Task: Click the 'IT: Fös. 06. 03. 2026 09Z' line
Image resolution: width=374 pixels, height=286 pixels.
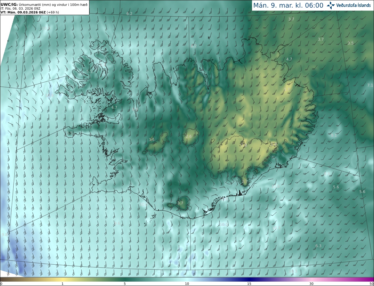Action: coord(20,8)
